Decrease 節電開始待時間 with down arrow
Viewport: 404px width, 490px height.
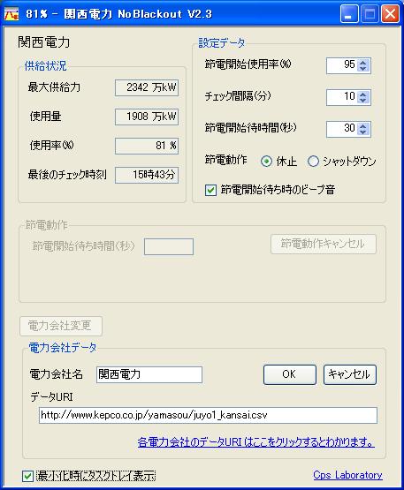pos(363,132)
